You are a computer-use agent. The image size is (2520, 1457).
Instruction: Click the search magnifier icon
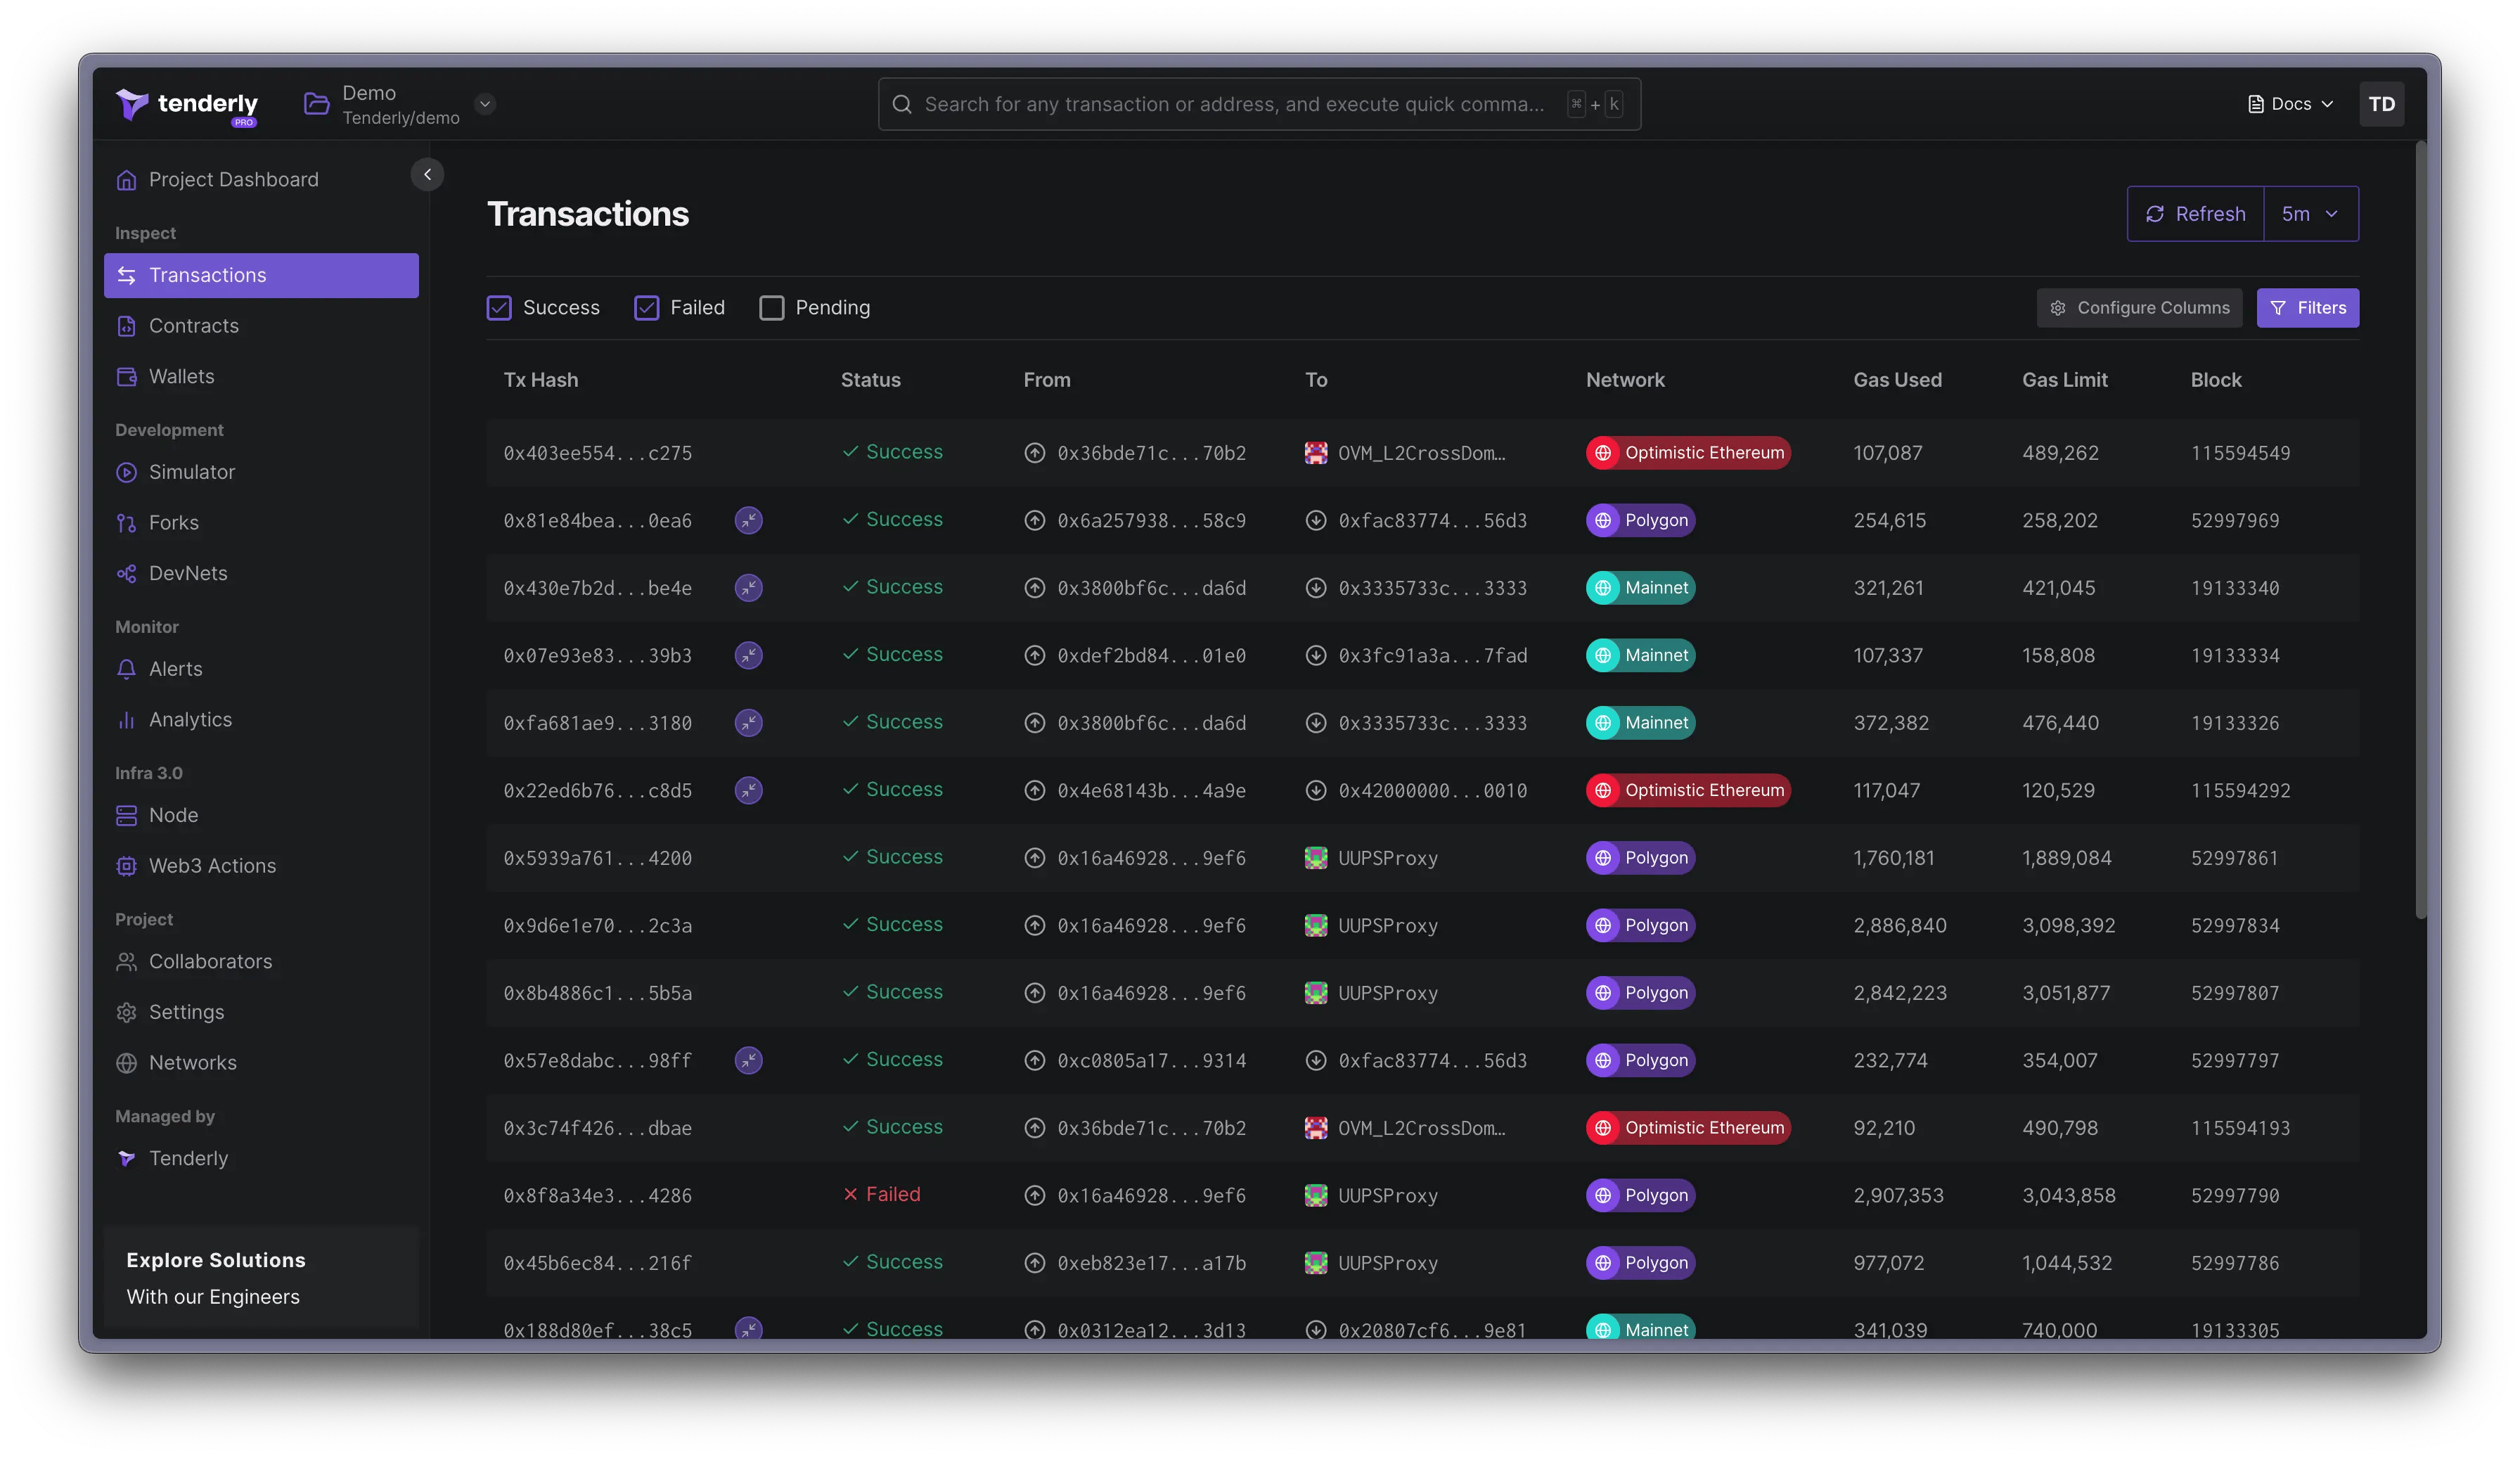(x=901, y=104)
